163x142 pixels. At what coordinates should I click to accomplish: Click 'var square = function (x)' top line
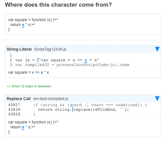[x=33, y=20]
